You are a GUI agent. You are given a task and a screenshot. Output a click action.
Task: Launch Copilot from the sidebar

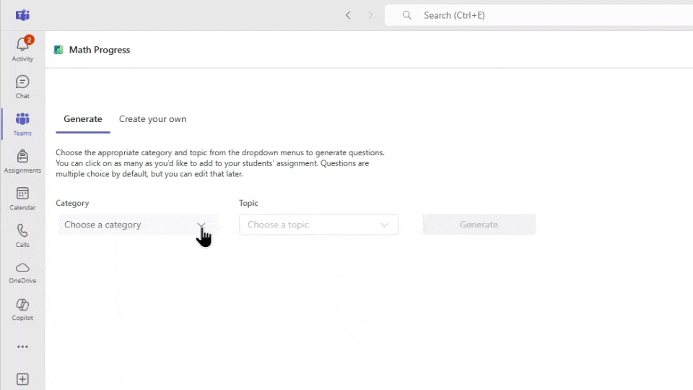[x=22, y=305]
